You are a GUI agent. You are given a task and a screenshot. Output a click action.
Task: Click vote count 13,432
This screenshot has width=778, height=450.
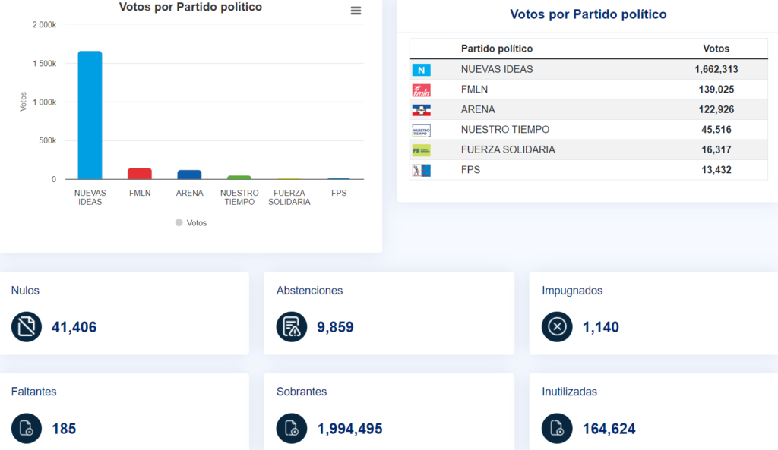point(716,169)
